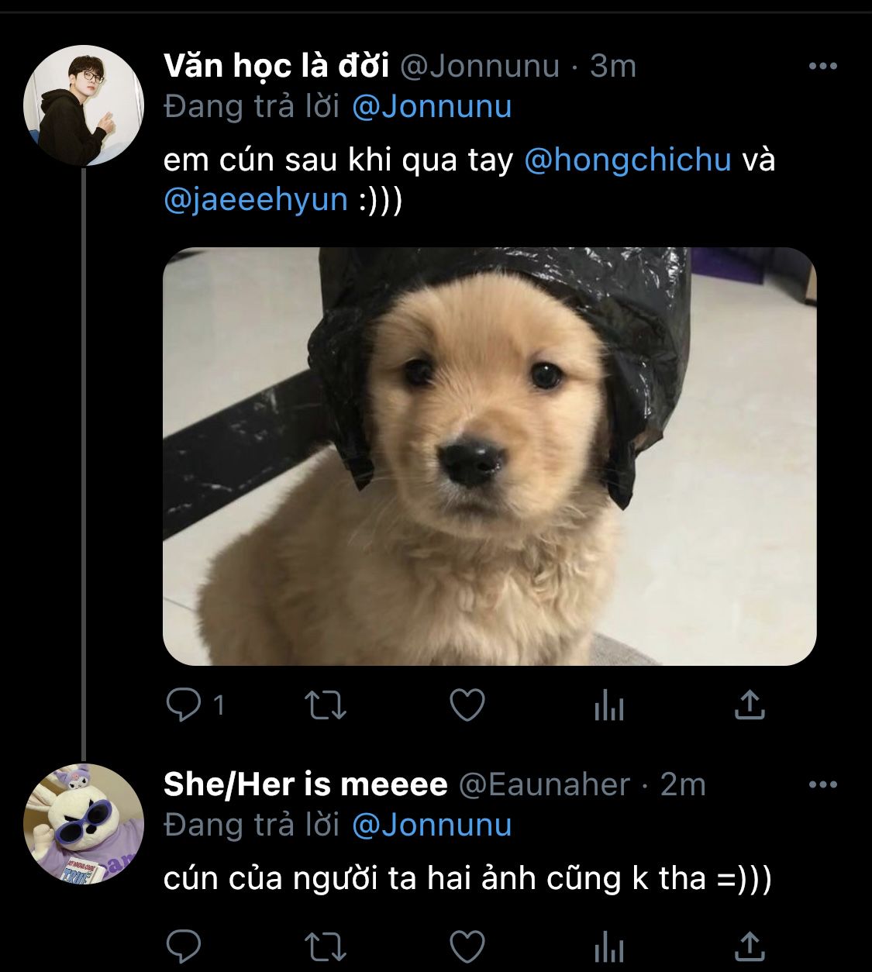872x972 pixels.
Task: Open the @jaeeehyun mention link
Action: [x=256, y=200]
